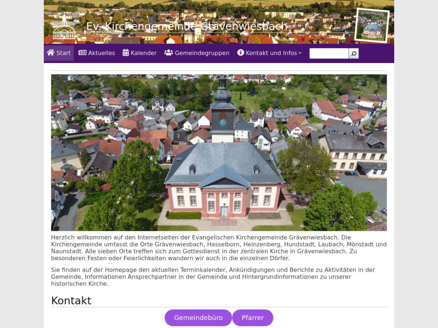The width and height of the screenshot is (438, 328).
Task: Click the info icon beside Kontakt und Infos
Action: tap(240, 53)
